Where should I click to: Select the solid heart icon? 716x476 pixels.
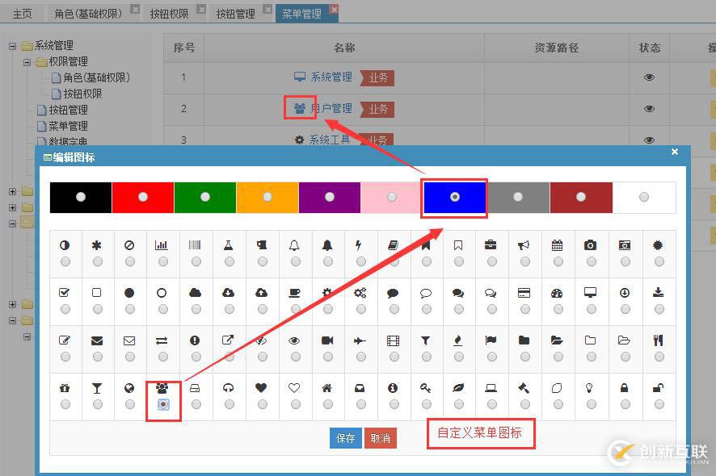(x=261, y=388)
